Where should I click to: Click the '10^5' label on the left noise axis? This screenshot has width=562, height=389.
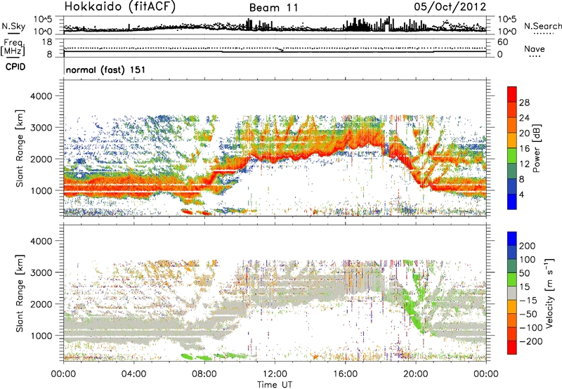(43, 19)
